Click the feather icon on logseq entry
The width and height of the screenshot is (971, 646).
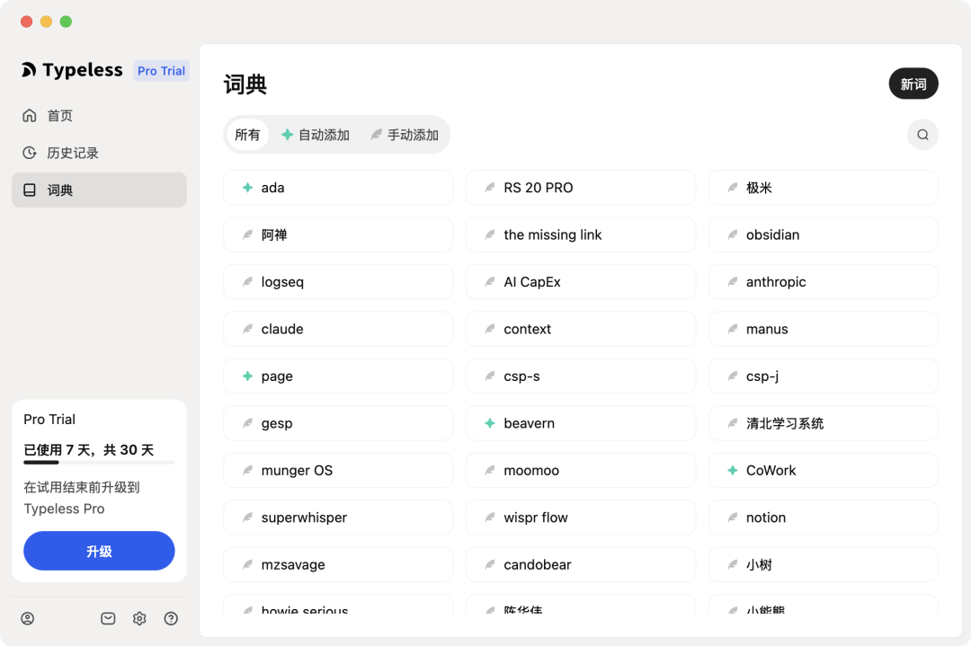point(248,281)
